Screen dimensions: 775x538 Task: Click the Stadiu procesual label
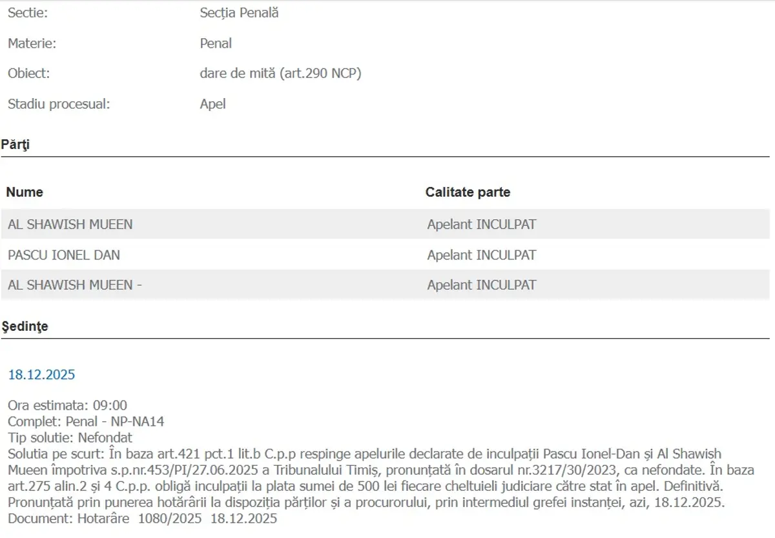pyautogui.click(x=59, y=104)
